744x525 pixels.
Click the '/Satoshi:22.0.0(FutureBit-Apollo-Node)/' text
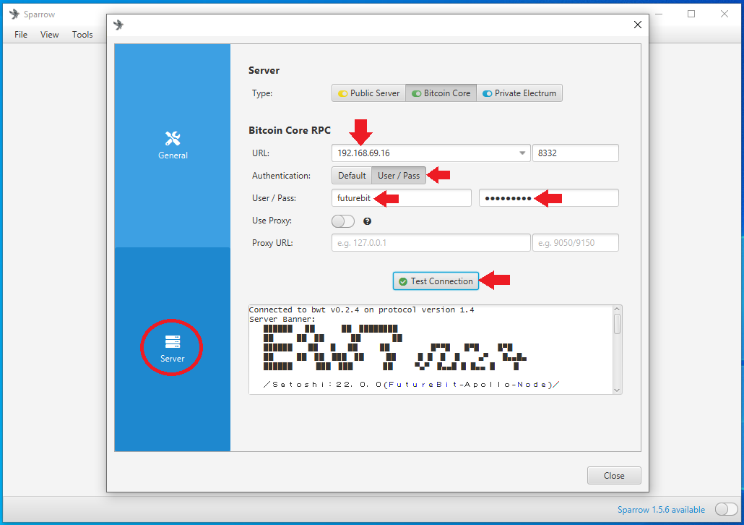tap(412, 385)
